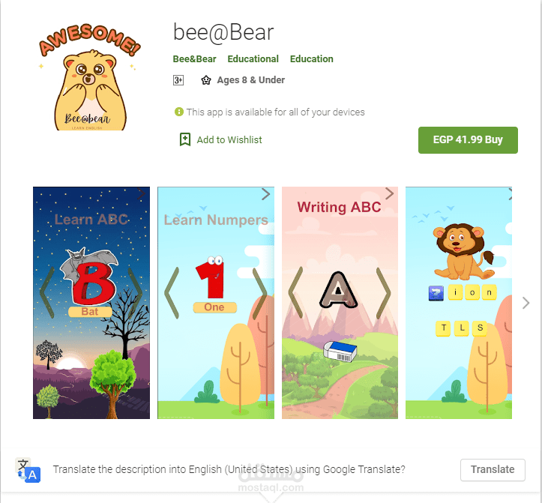This screenshot has width=542, height=503.
Task: Click the Google Translate icon
Action: coord(28,470)
